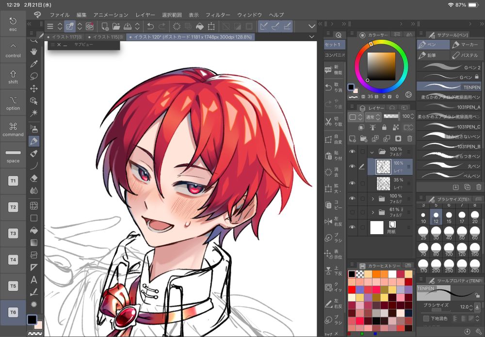This screenshot has height=337, width=485.
Task: Toggle snap to special ruler icon
Action: click(275, 27)
